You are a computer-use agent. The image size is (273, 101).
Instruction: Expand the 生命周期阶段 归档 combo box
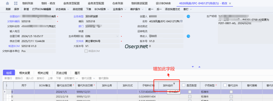pos(117,36)
